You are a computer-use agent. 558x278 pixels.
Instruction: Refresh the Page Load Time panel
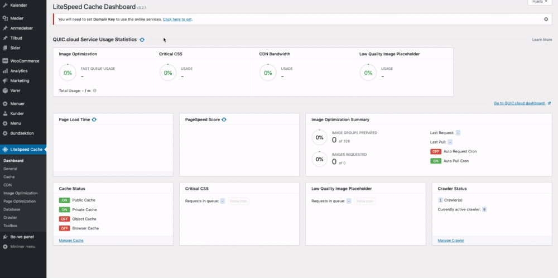(94, 119)
